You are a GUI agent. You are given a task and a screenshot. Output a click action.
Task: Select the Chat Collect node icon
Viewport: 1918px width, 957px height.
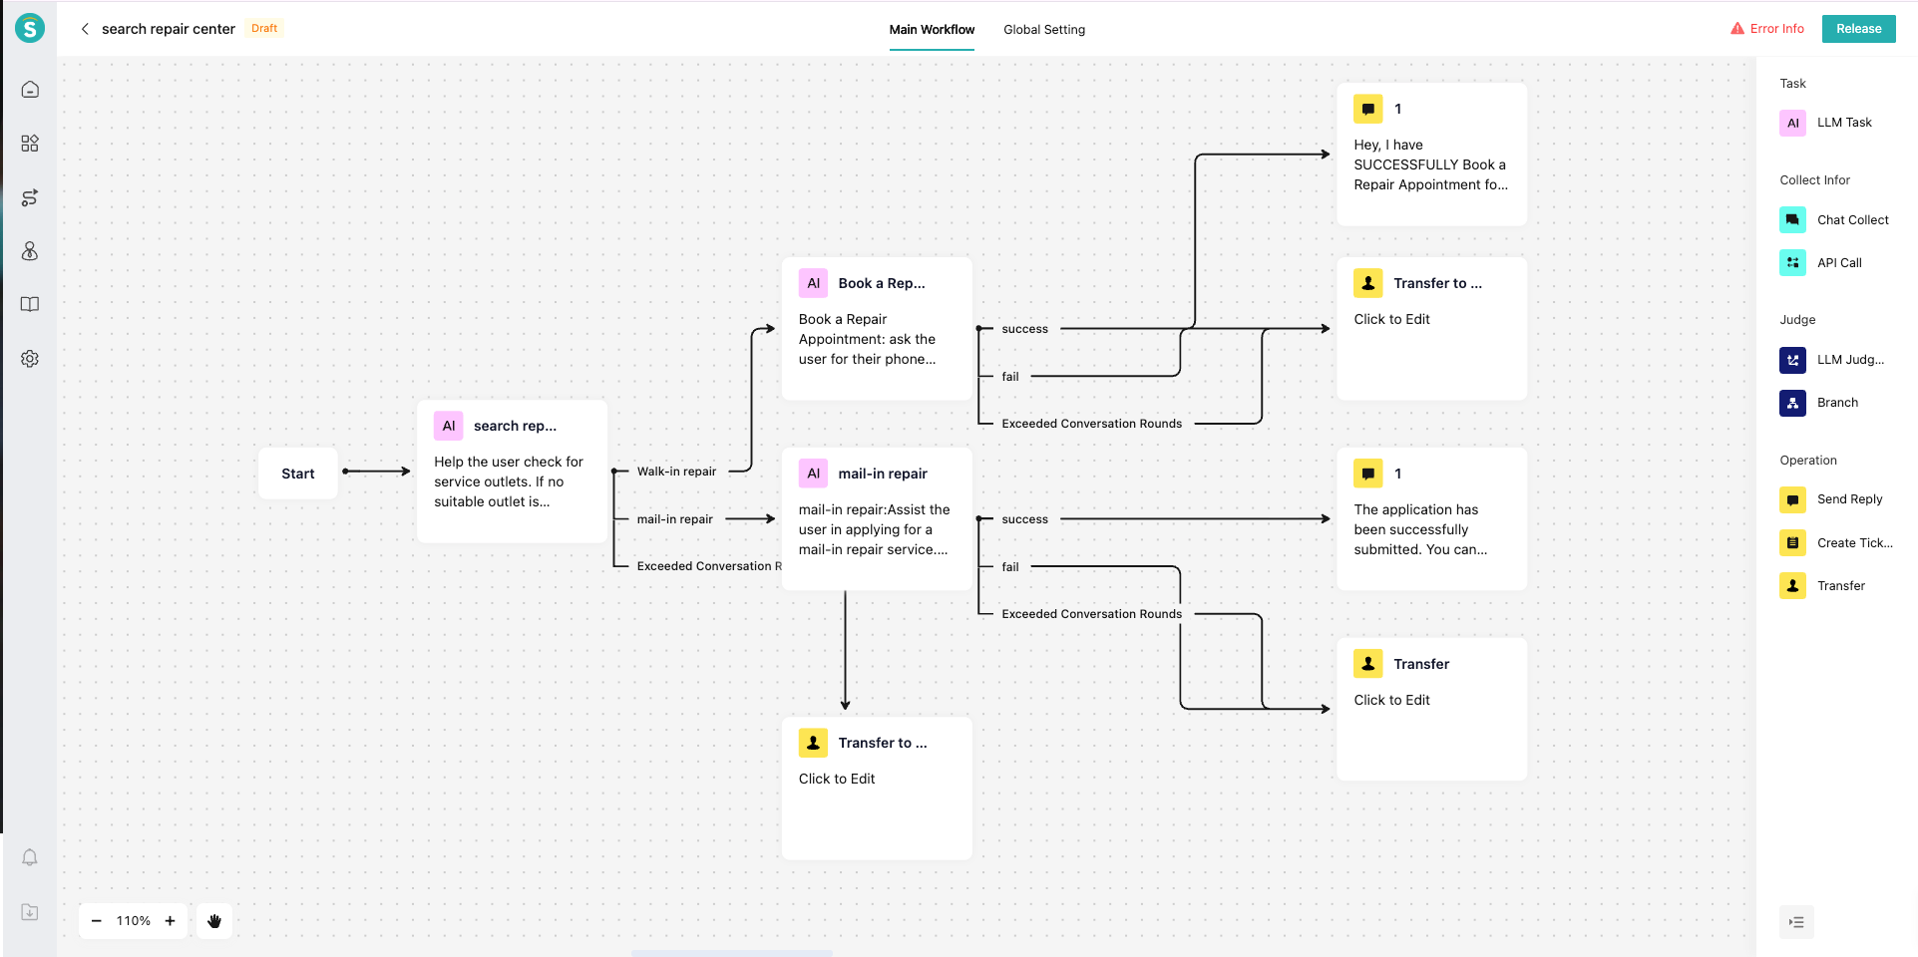point(1792,220)
